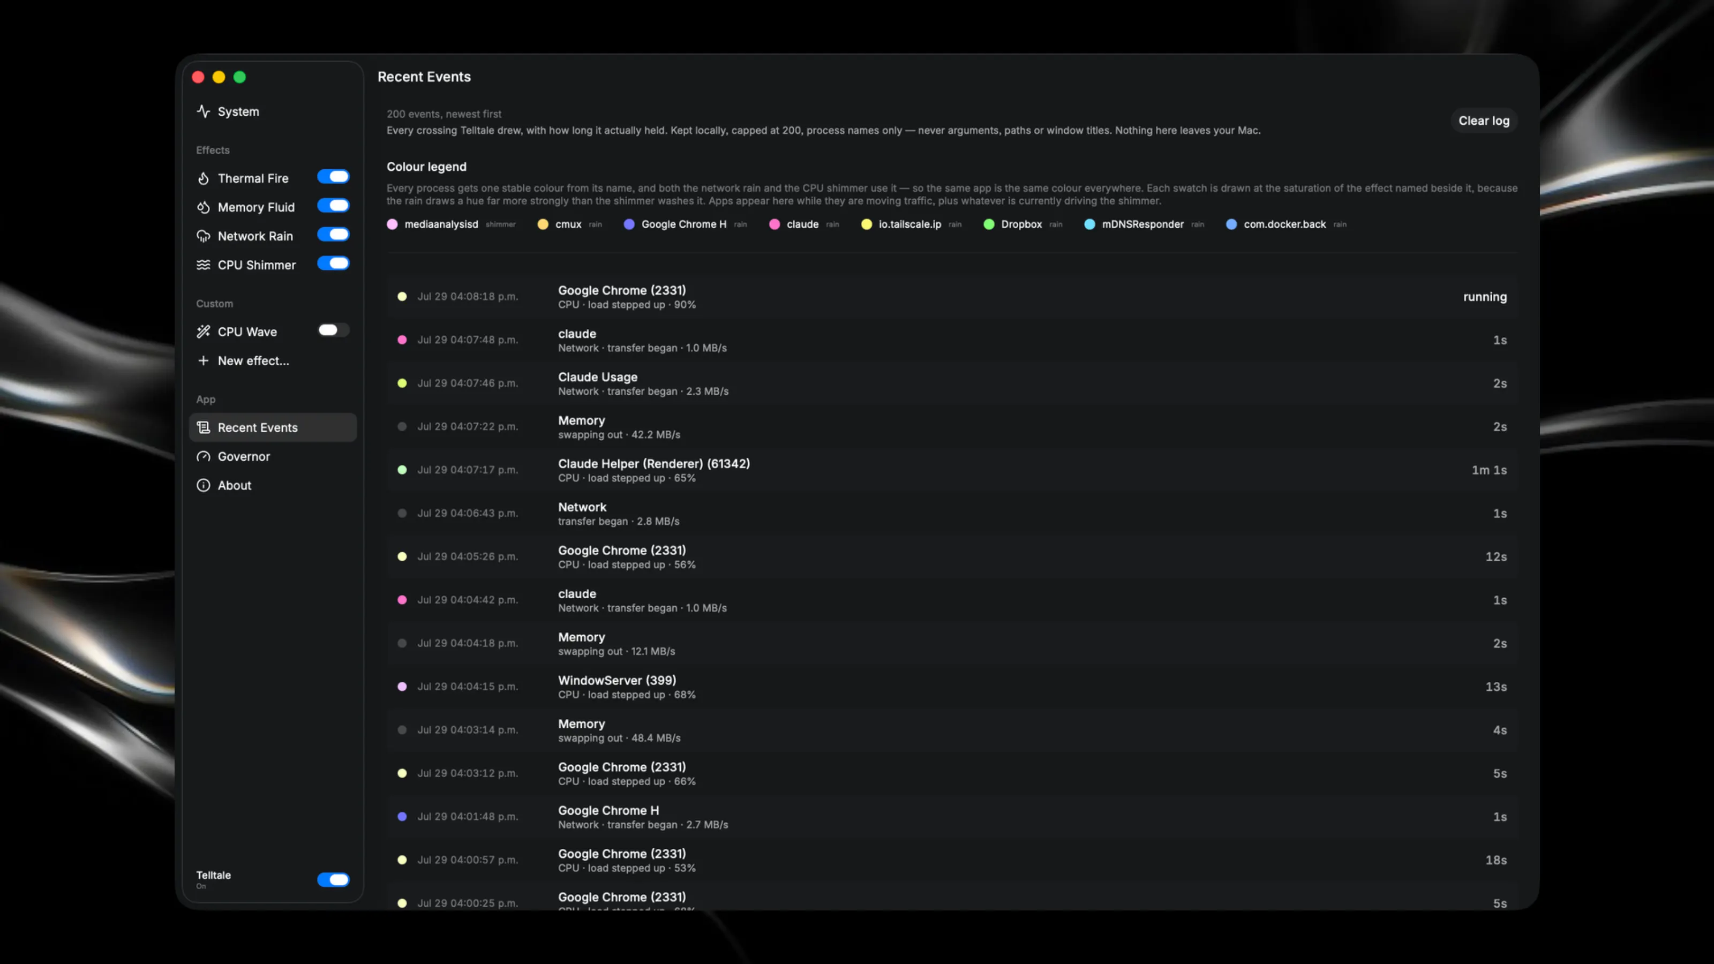
Task: Enable the CPU Wave toggle
Action: (333, 330)
